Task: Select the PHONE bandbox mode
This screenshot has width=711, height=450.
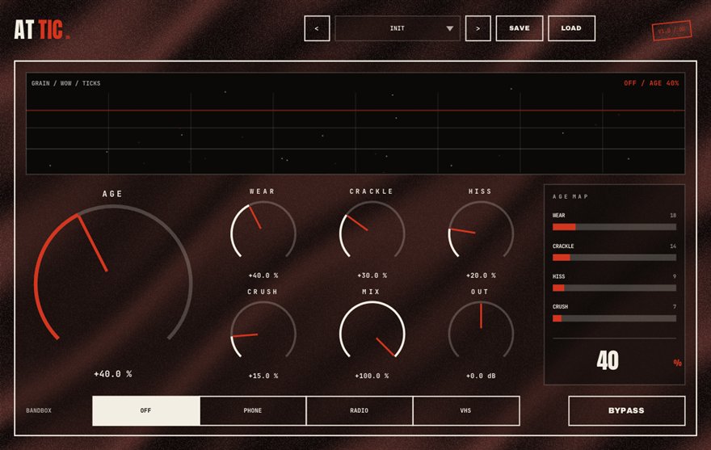Action: pyautogui.click(x=253, y=410)
